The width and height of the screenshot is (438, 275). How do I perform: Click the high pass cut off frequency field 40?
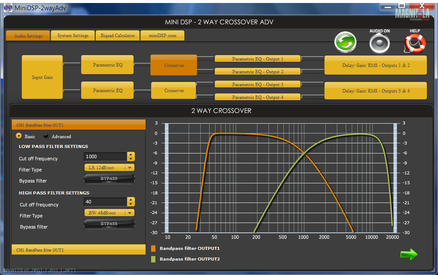coord(105,202)
